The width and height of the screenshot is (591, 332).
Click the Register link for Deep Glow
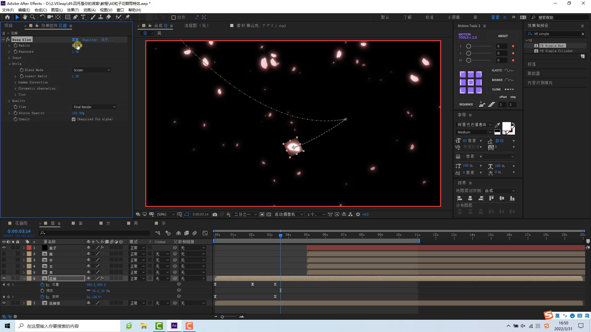(89, 40)
